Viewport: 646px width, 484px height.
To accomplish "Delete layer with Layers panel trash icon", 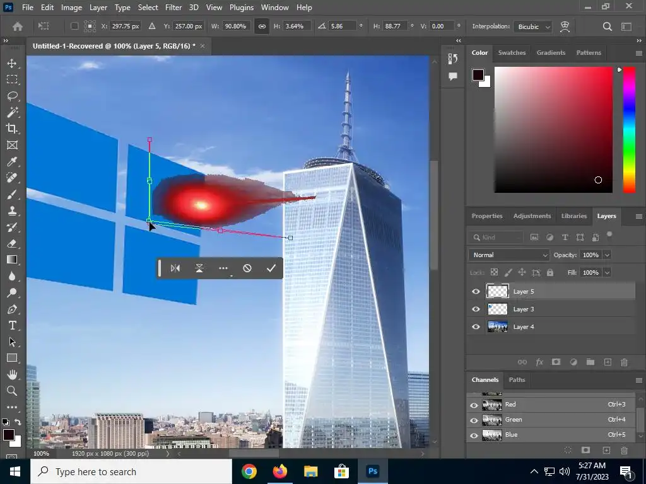I will (624, 362).
